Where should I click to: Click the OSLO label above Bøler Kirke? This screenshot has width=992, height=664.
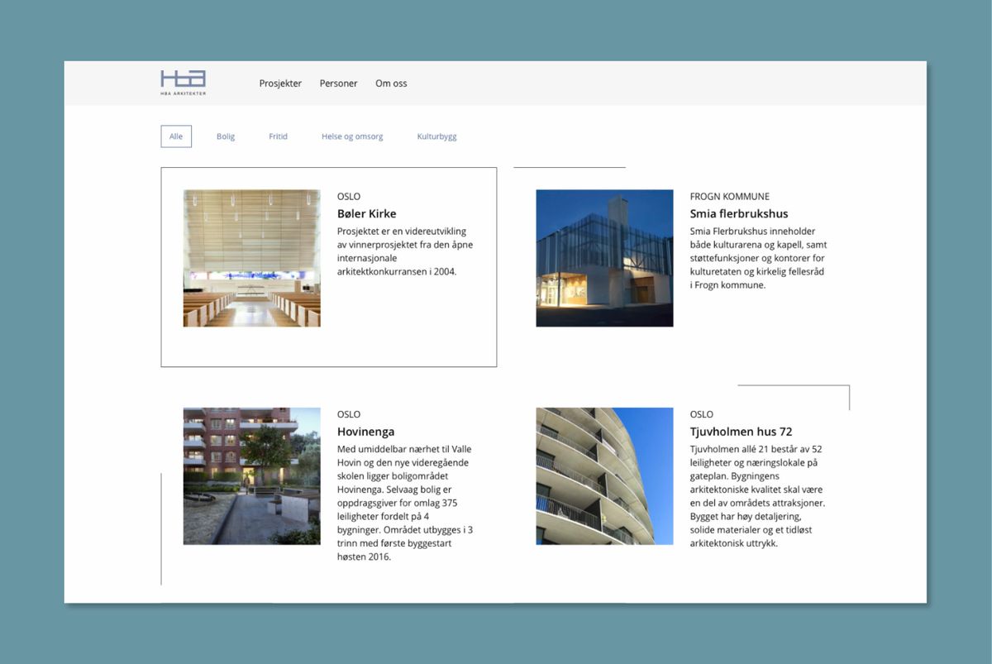(349, 197)
